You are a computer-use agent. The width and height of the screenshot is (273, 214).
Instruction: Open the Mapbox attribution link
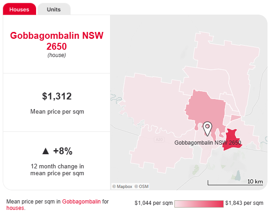point(122,187)
